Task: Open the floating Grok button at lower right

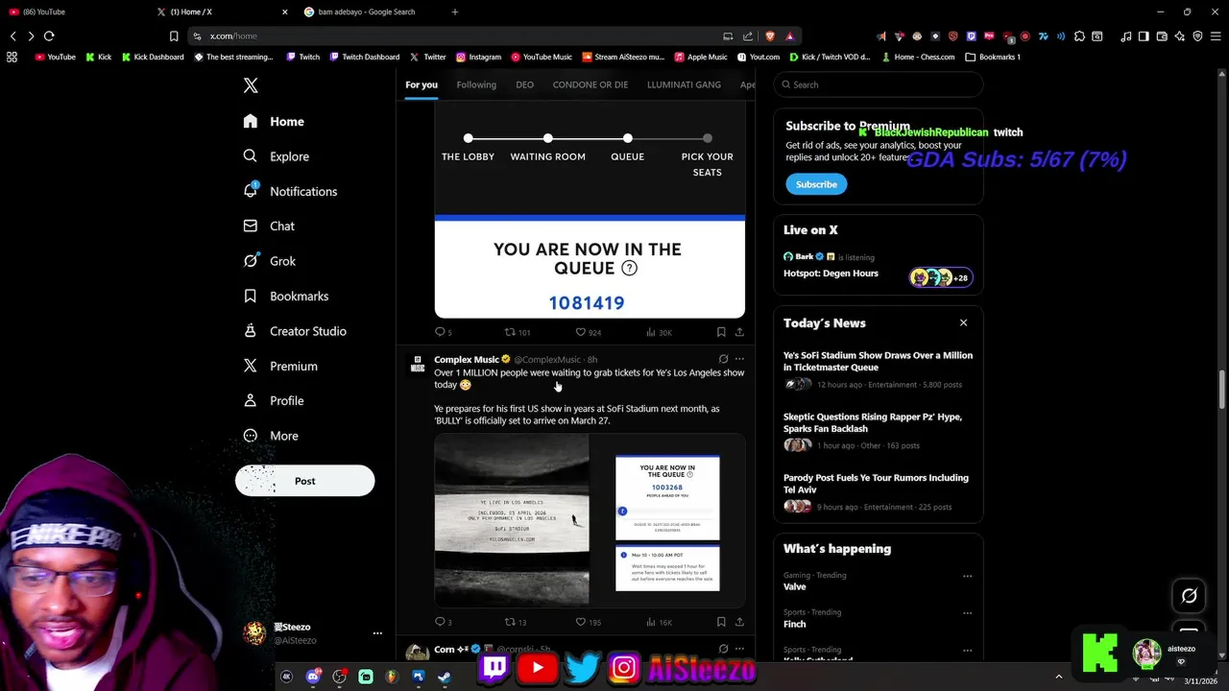Action: [x=1189, y=596]
